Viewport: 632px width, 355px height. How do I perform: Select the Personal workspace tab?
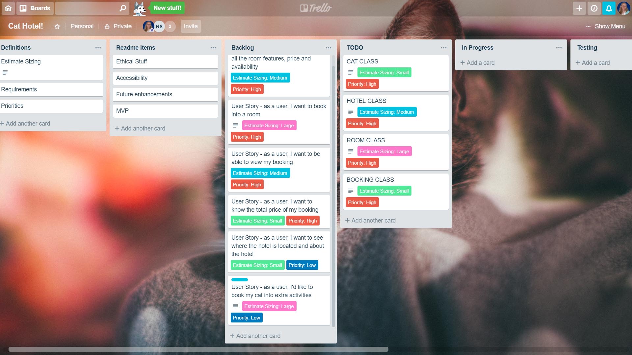(82, 26)
